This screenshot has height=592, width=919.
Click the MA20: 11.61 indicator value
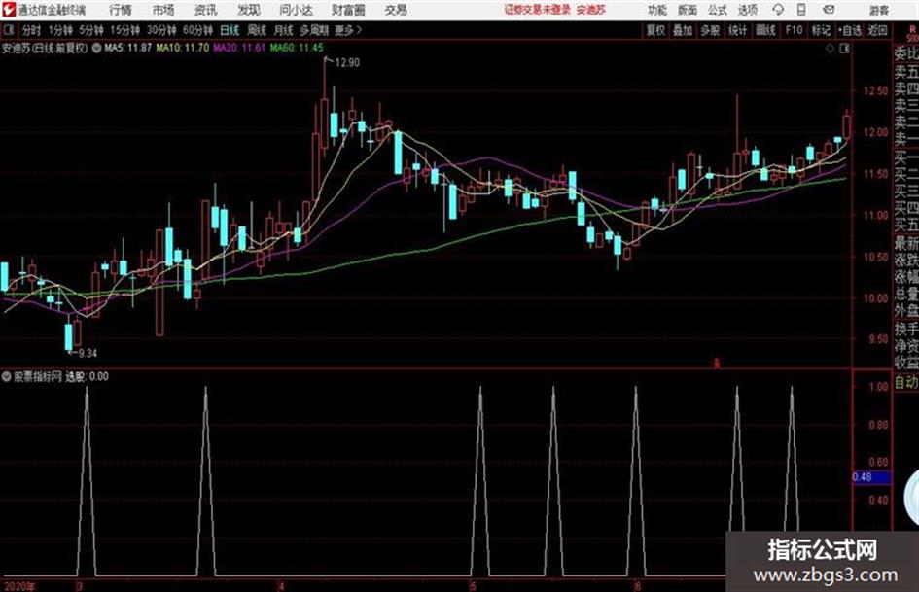coord(239,48)
